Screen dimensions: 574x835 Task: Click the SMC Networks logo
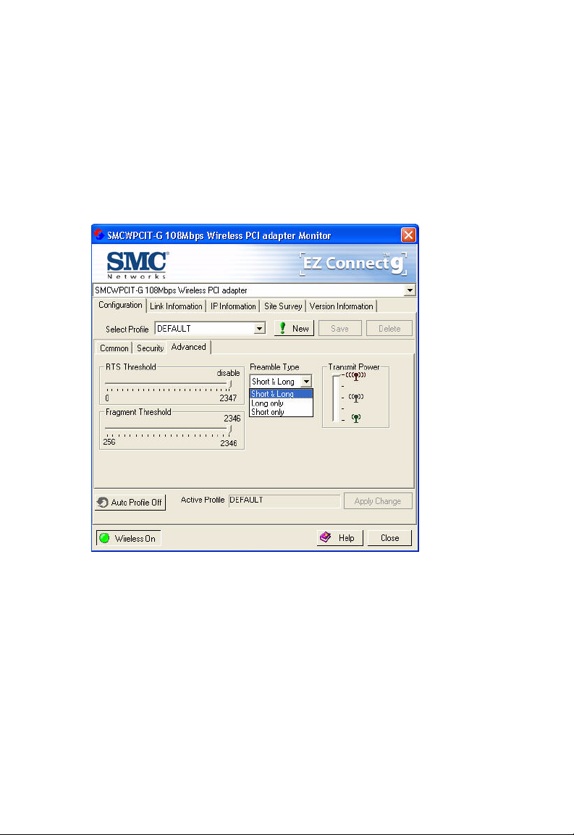tap(138, 264)
